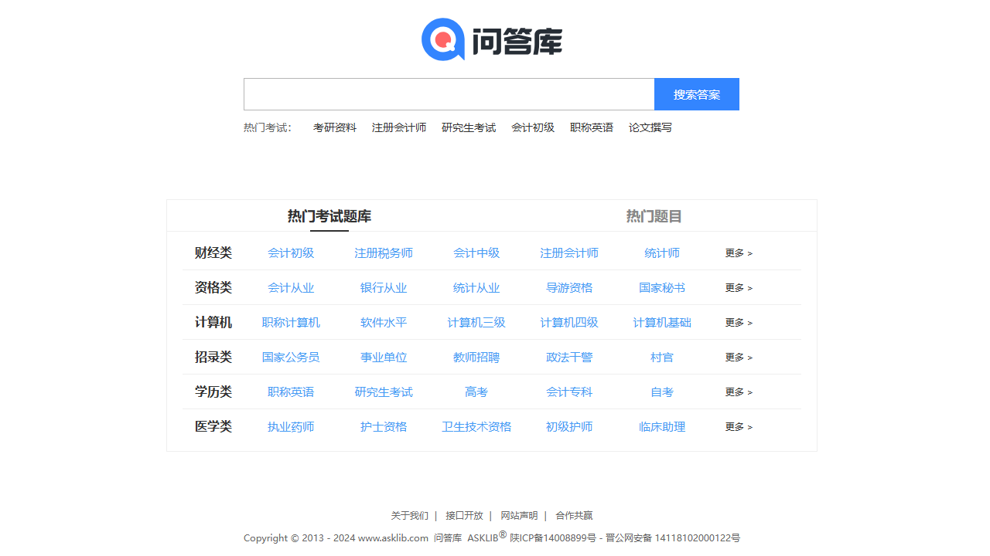Switch to the 热门考试题库 tab
Screen dimensions: 990x556
(x=329, y=216)
